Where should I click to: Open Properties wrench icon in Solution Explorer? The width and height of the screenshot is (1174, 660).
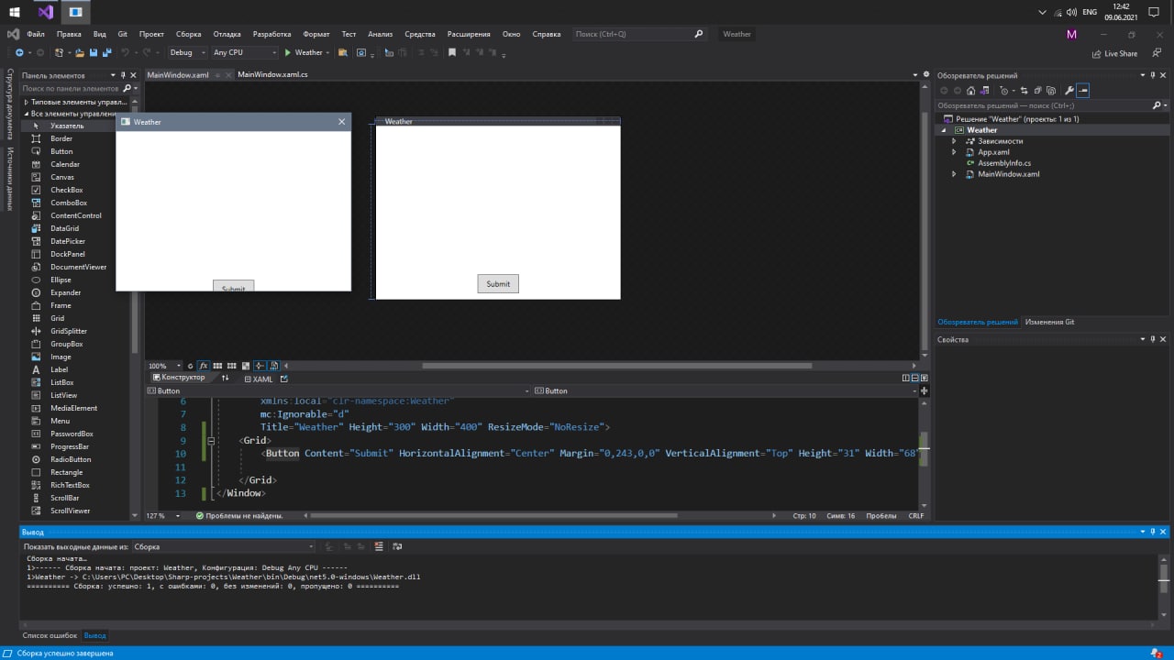1069,90
